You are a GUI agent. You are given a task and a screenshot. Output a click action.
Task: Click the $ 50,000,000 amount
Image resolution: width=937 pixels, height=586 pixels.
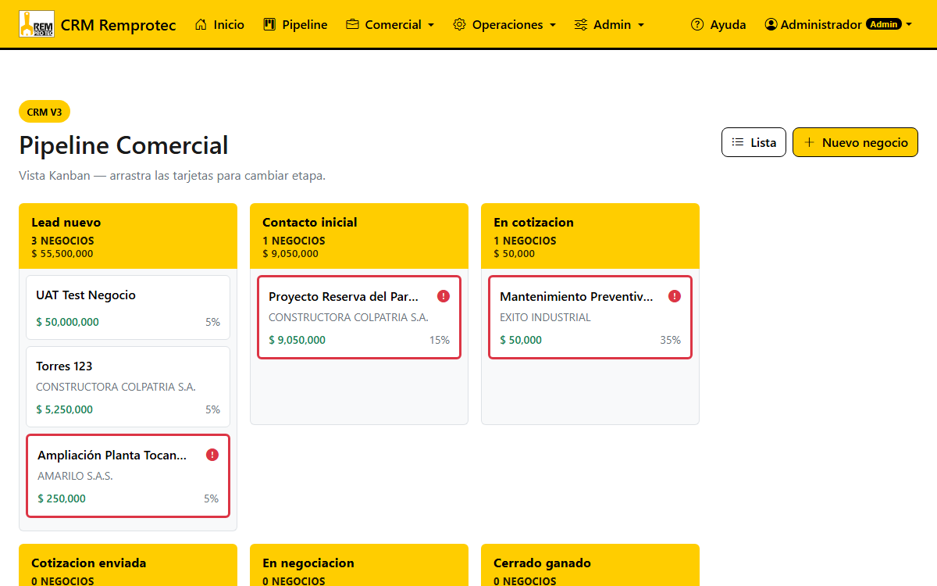point(67,322)
